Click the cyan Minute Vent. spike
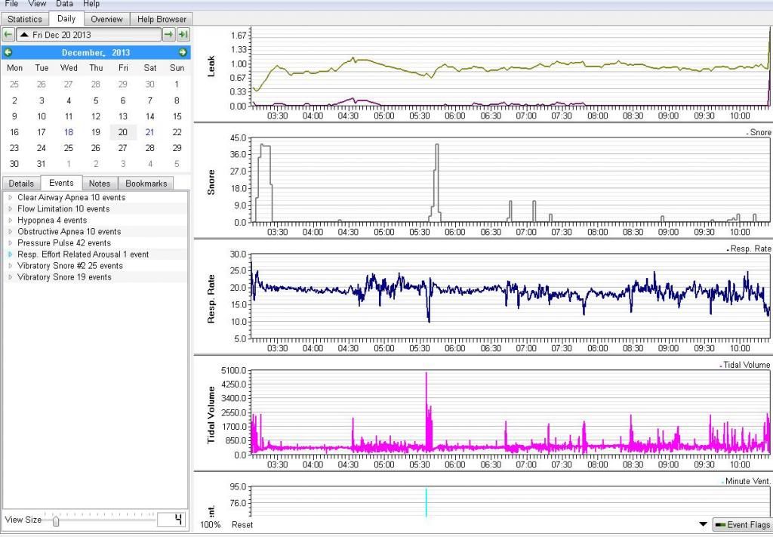 tap(427, 502)
